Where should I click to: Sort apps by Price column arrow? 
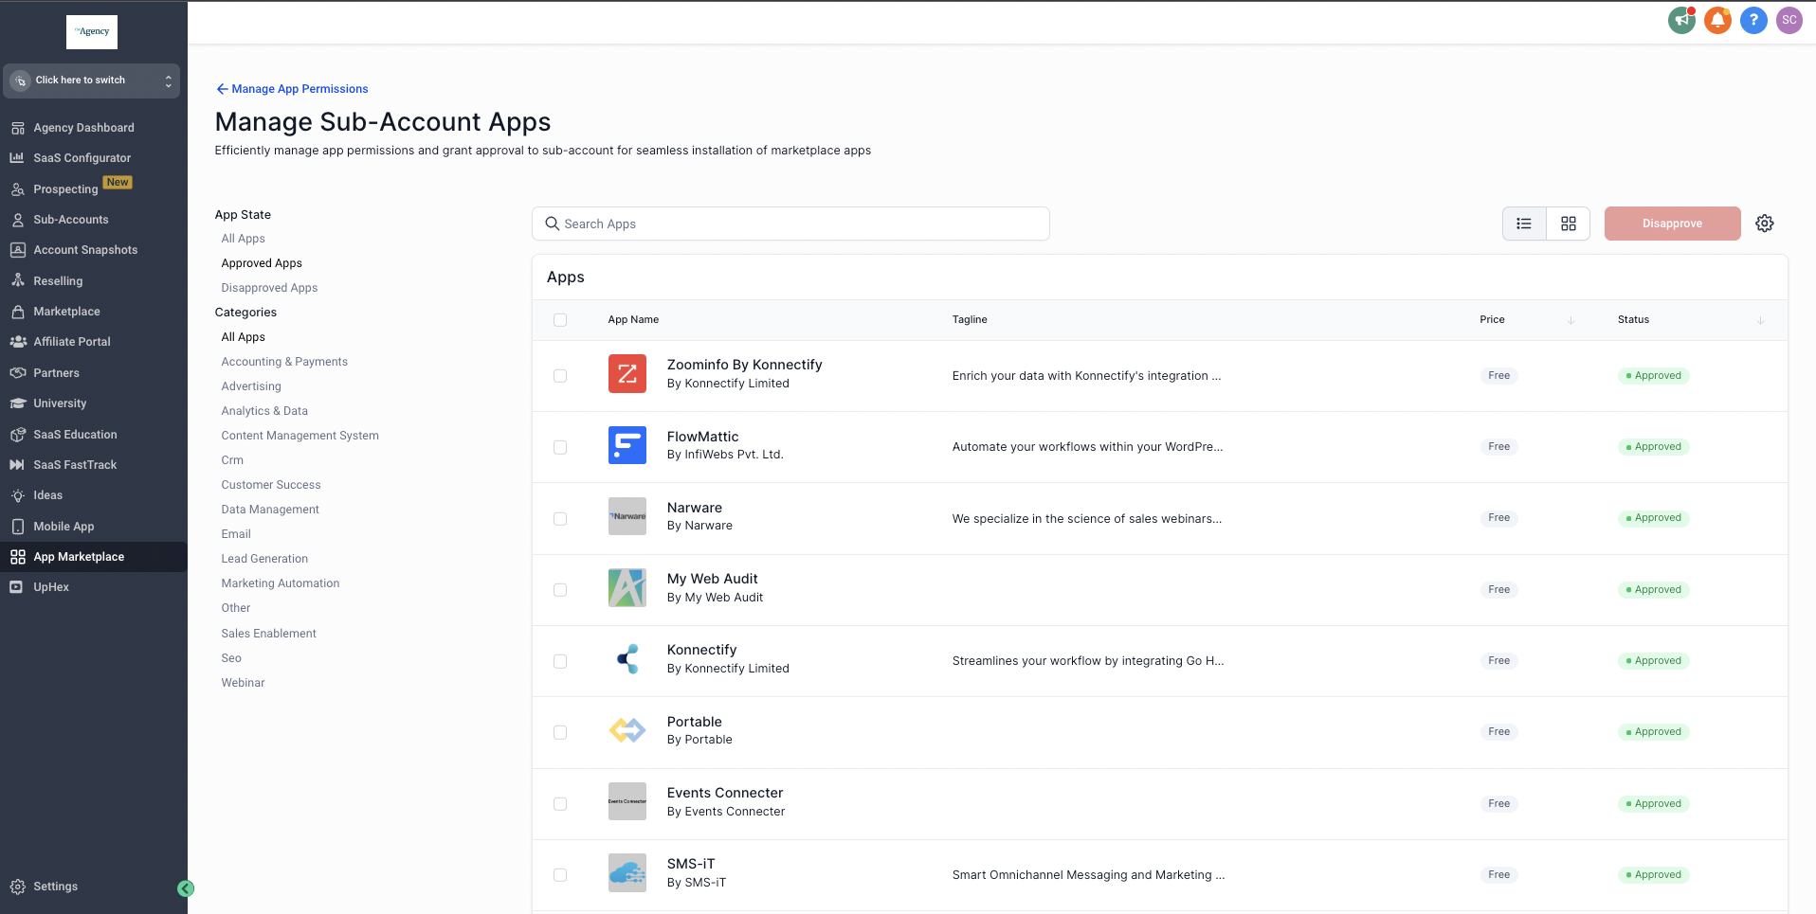pos(1571,320)
